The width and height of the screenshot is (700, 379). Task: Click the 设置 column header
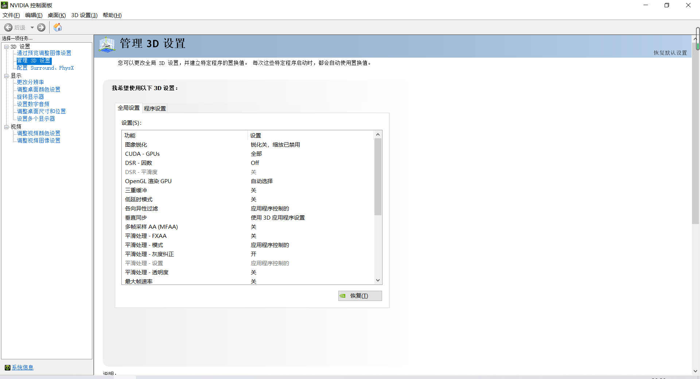coord(311,135)
